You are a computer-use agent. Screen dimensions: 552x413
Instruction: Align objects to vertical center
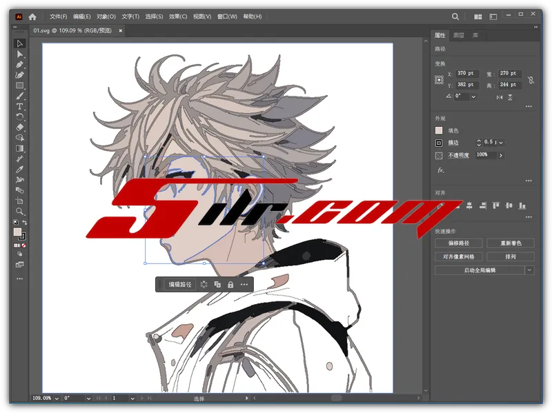(509, 205)
